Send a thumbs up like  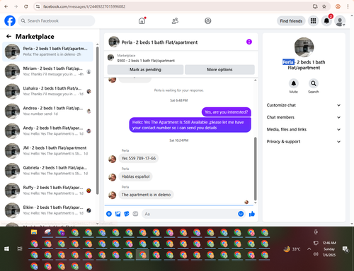(x=252, y=214)
